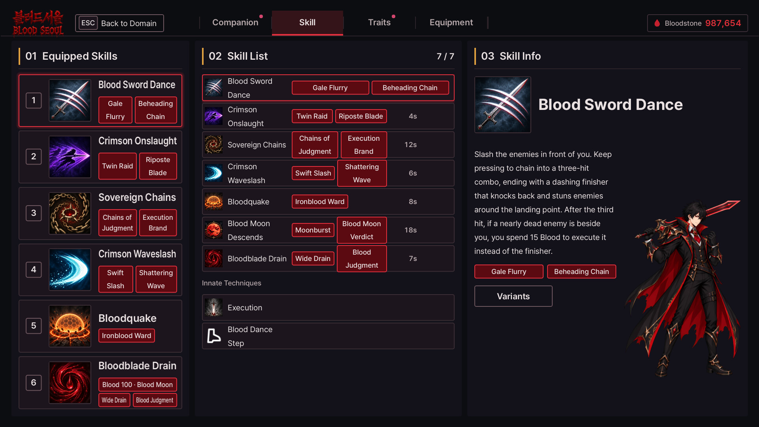
Task: Click Ironblood Ward tag under equipped Bloodquake
Action: pos(126,336)
